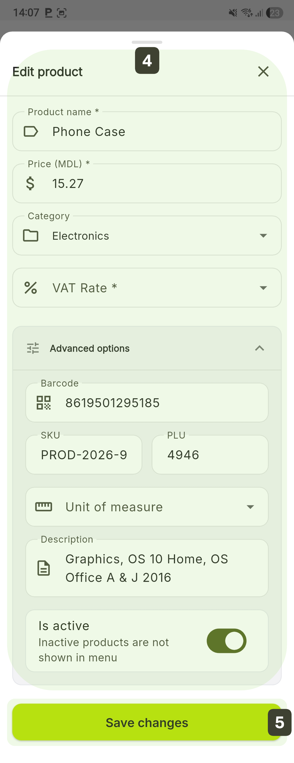Tap the document icon in Description field

44,568
